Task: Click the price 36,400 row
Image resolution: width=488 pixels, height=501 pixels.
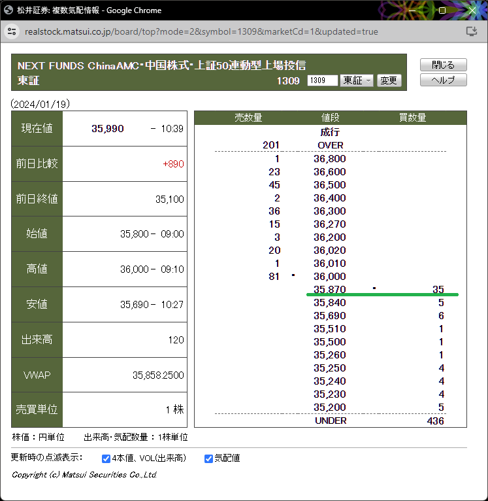Action: pyautogui.click(x=330, y=198)
